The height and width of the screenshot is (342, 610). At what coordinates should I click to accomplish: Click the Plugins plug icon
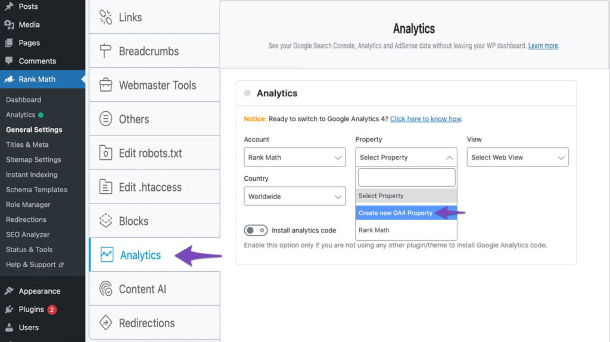coord(9,309)
